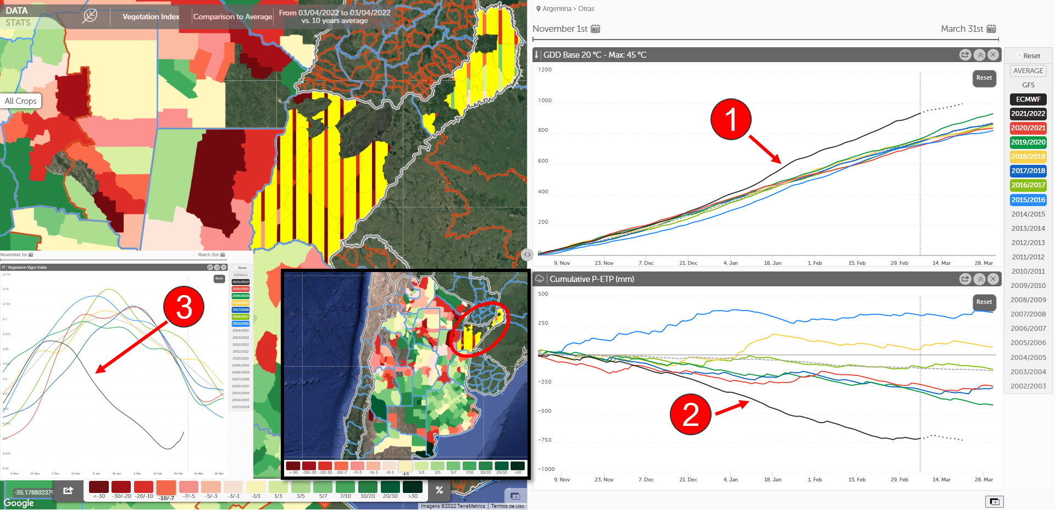Open the November 1st calendar picker in right panel

(596, 29)
